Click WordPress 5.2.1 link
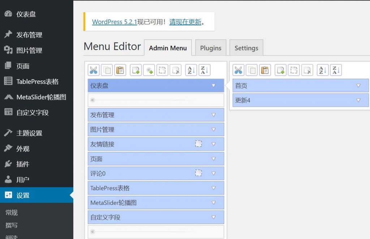This screenshot has height=239, width=370. [115, 22]
